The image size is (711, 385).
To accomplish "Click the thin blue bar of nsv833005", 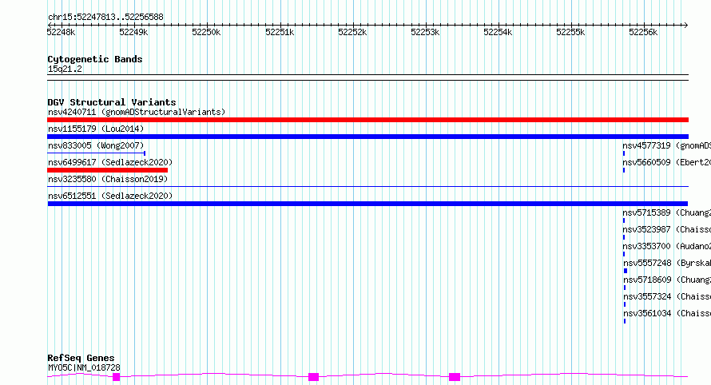I will point(96,153).
